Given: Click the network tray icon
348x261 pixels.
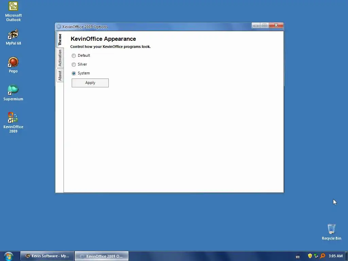Looking at the screenshot, I should 316,256.
